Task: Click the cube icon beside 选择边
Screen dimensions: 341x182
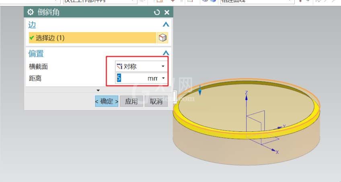Action: (162, 38)
